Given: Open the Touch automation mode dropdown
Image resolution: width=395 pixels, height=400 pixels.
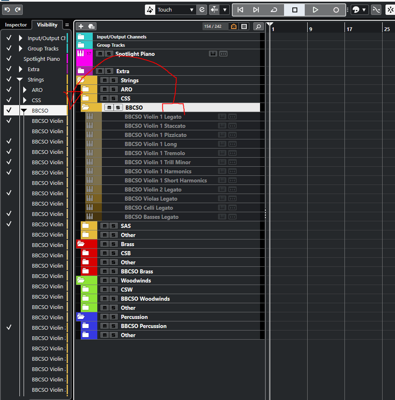Looking at the screenshot, I should tap(176, 10).
